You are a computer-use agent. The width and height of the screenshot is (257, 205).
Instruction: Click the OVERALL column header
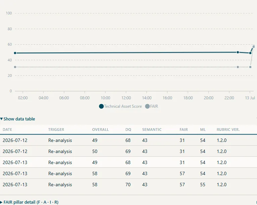pos(100,130)
